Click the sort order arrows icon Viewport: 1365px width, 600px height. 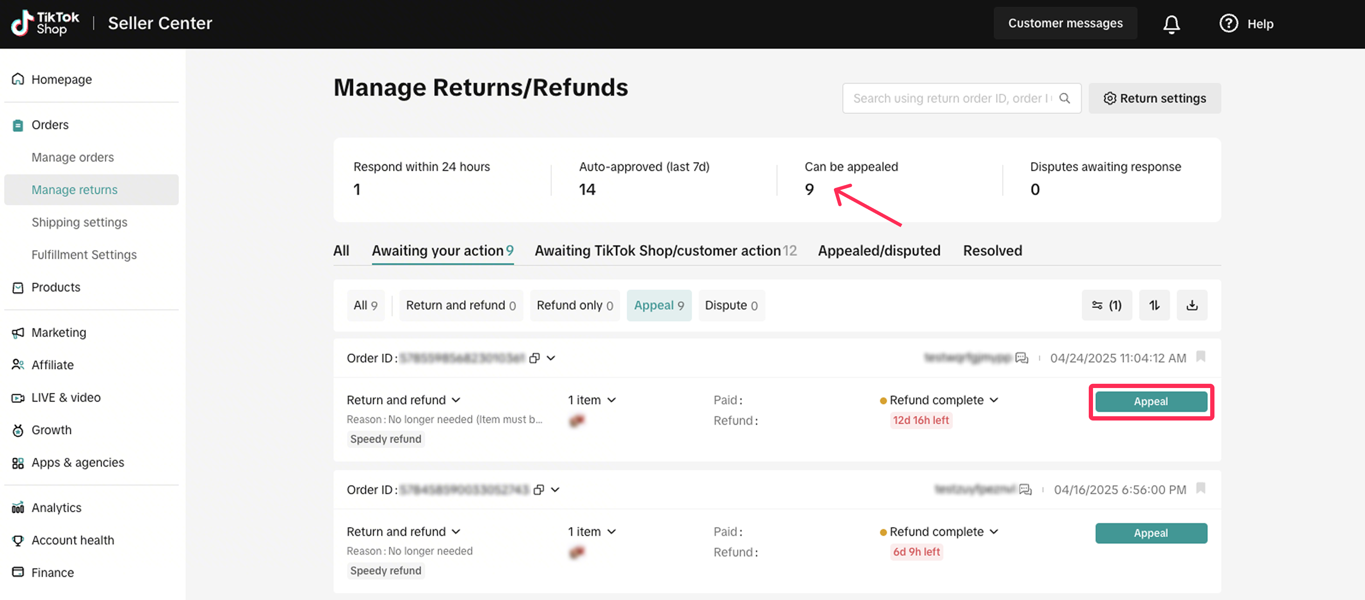pos(1154,305)
